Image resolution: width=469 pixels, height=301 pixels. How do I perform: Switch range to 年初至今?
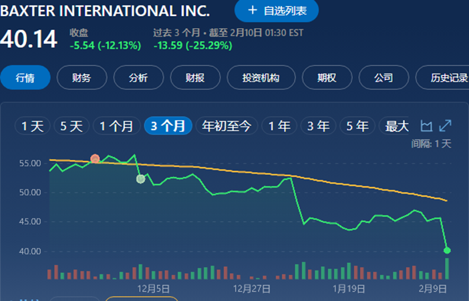click(x=226, y=126)
